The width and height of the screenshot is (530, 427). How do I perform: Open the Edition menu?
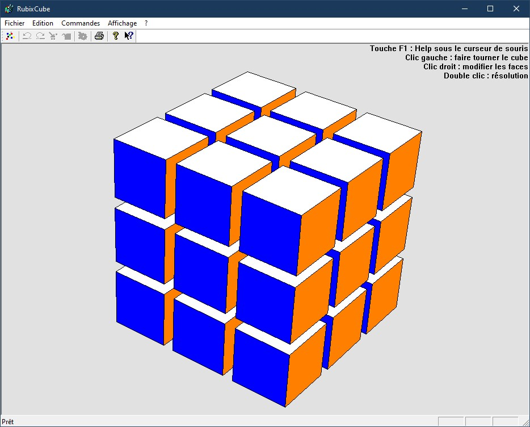coord(43,23)
